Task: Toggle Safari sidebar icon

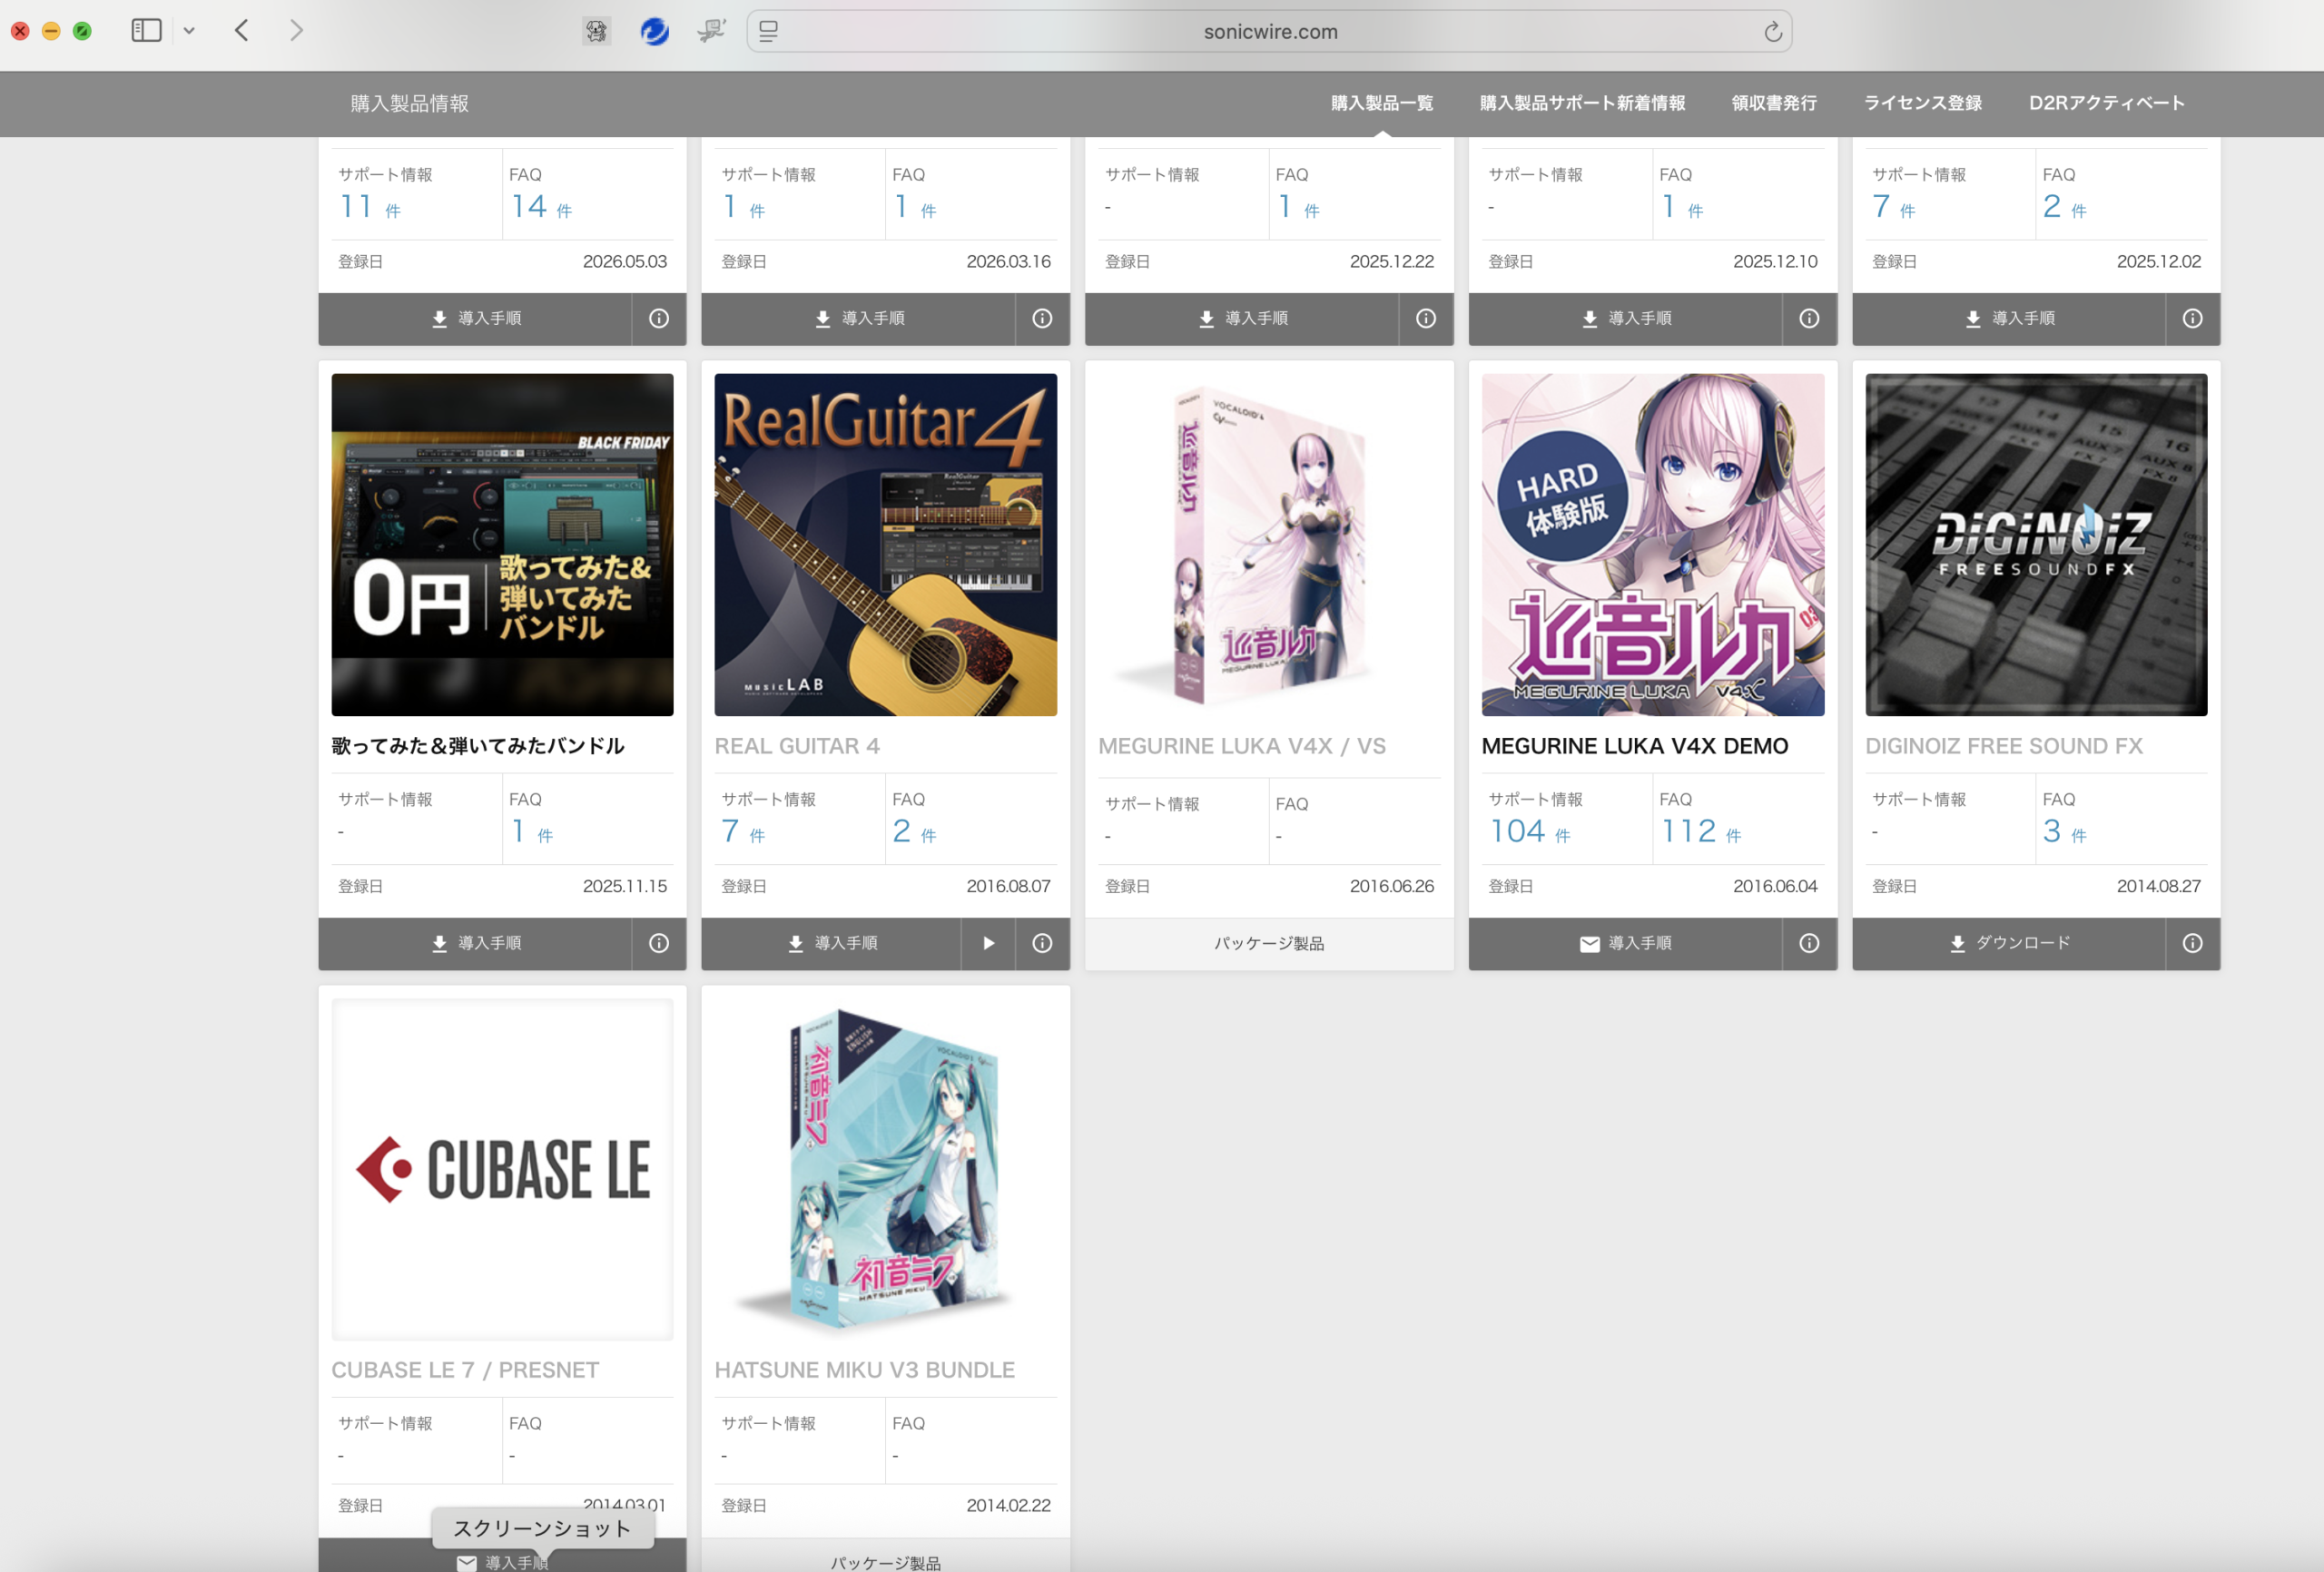Action: (146, 31)
